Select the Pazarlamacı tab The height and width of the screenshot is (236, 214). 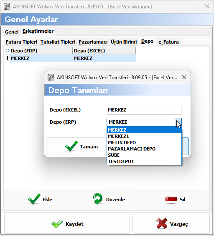point(93,42)
